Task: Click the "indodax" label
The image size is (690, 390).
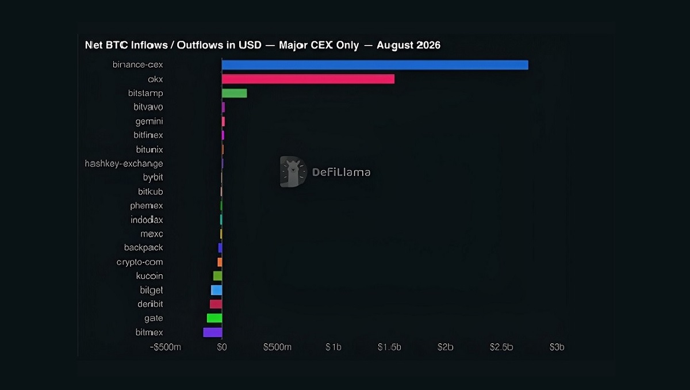Action: tap(147, 220)
